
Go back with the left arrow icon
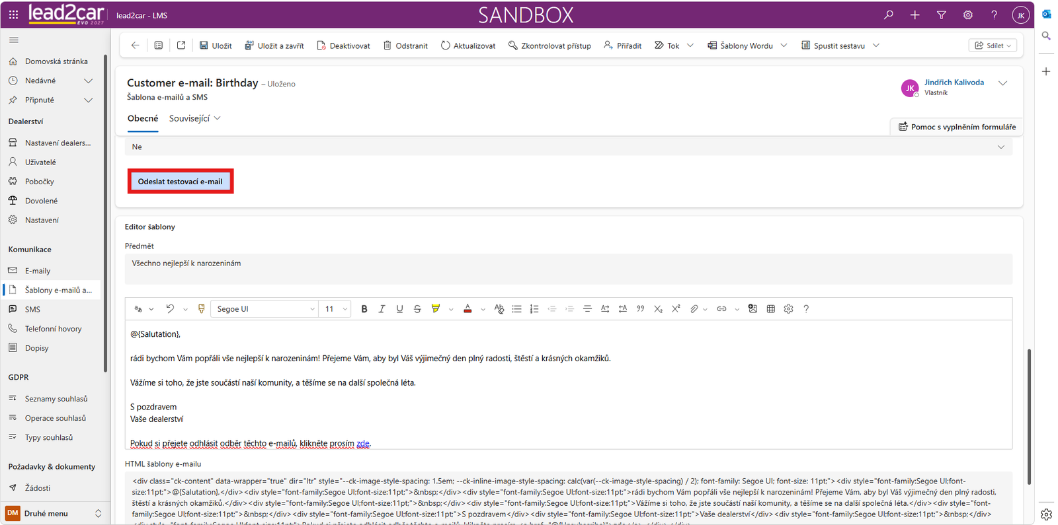click(135, 46)
